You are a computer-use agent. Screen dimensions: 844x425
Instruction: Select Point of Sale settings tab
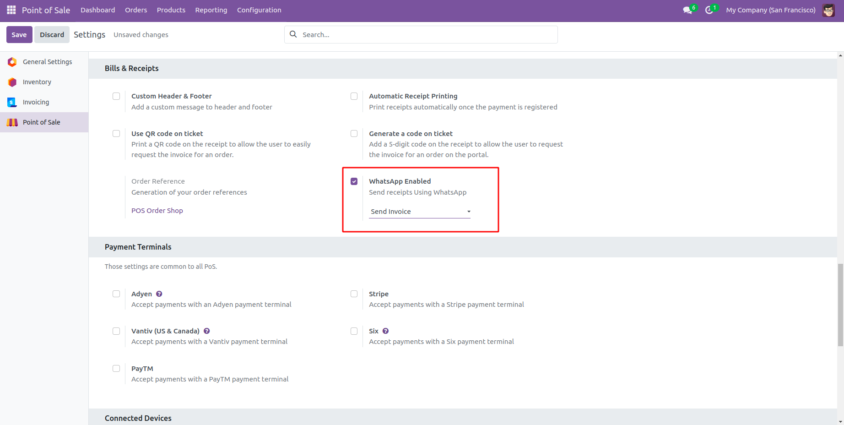[x=44, y=122]
